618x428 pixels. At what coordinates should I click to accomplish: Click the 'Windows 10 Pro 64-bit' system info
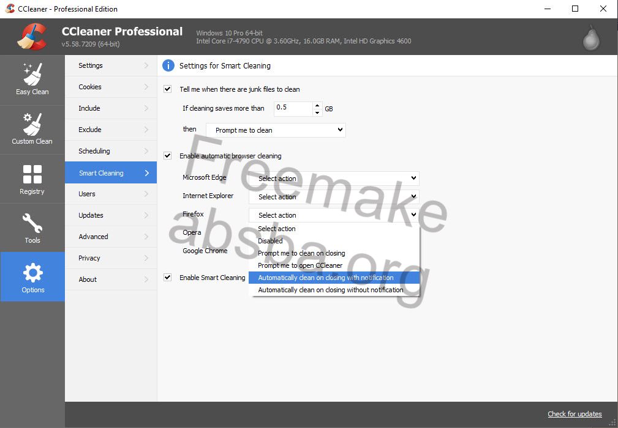click(230, 33)
